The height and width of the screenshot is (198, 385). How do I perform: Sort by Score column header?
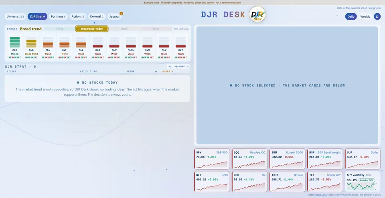168,72
